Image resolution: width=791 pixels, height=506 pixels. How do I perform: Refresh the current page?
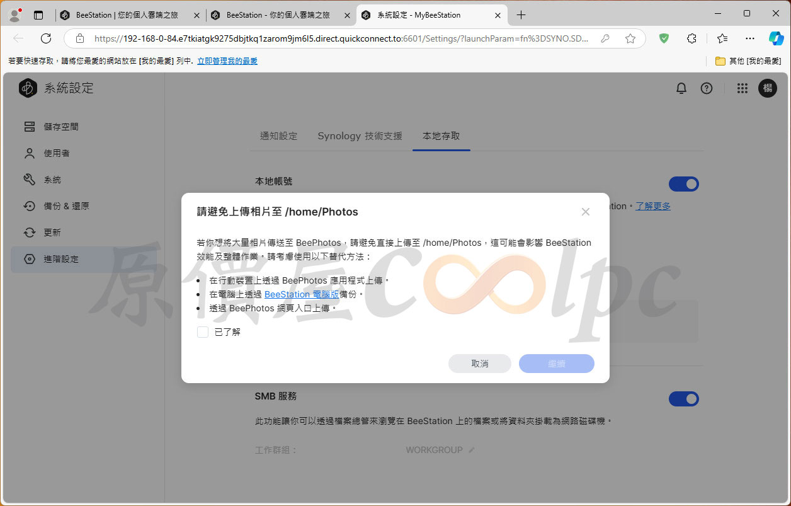(x=46, y=38)
